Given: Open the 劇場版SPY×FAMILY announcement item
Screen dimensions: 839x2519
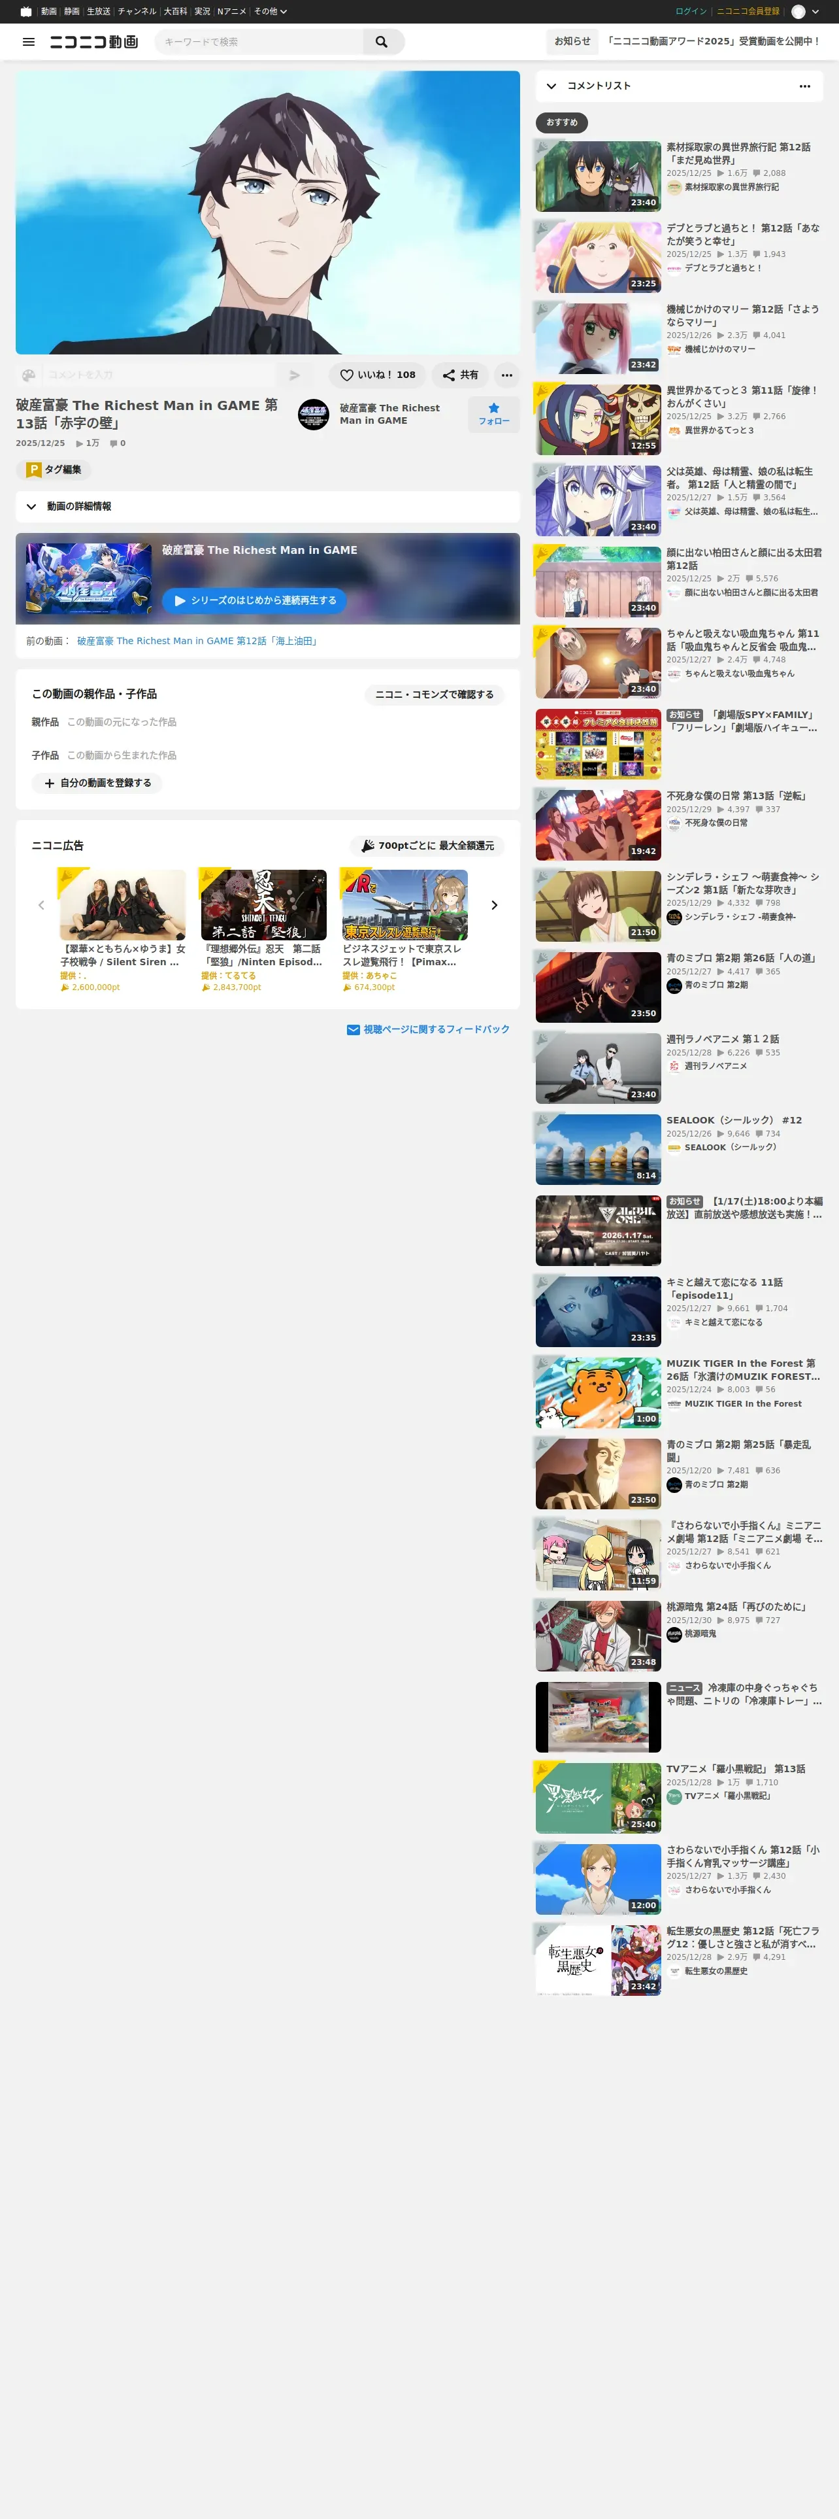Looking at the screenshot, I should pyautogui.click(x=679, y=745).
